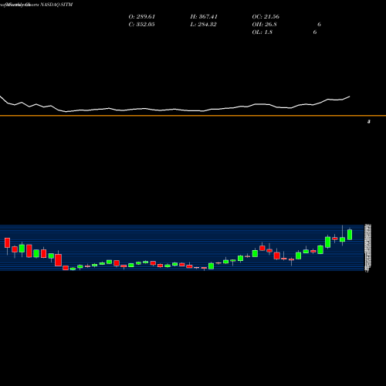The image size is (386, 386).
Task: Click the end of the white indicator line
Action: 350,96
